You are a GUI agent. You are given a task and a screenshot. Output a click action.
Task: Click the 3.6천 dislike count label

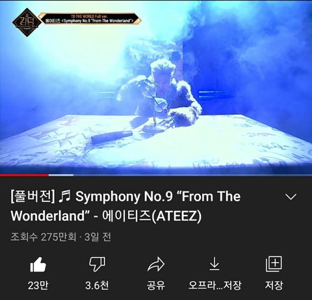click(x=97, y=285)
